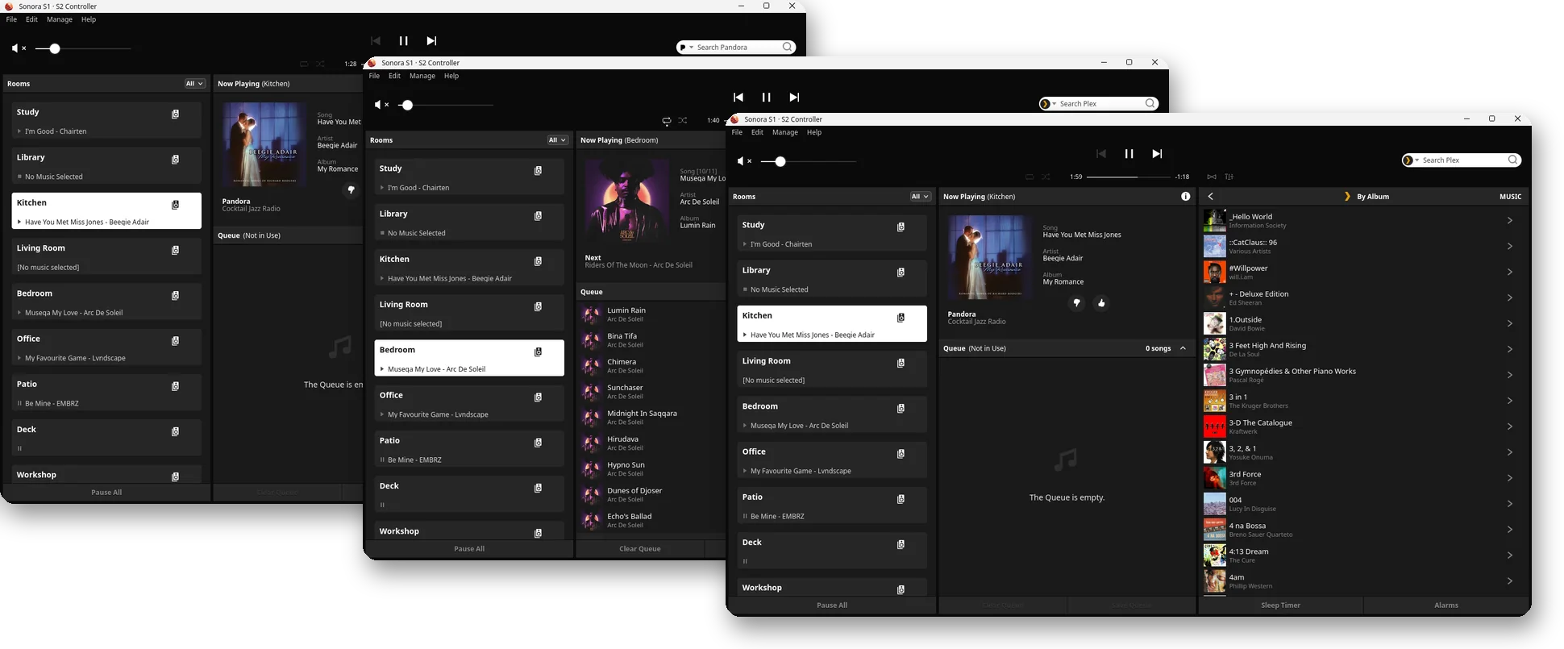The image size is (1564, 649).
Task: Click Sleep Timer button
Action: [1280, 605]
